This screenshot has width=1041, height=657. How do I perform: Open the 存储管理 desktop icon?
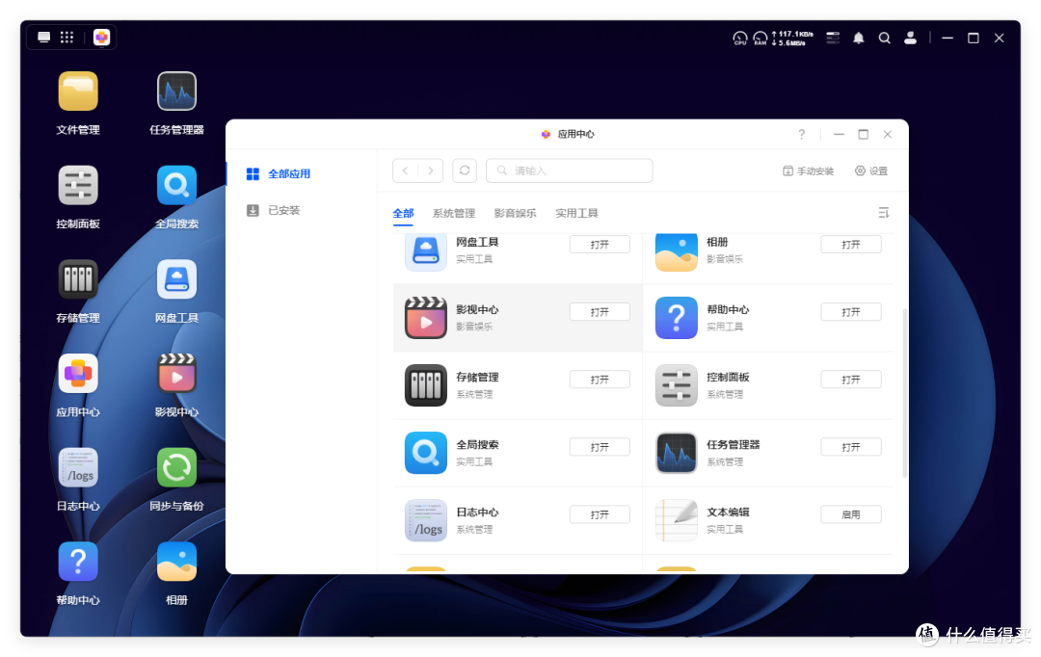[78, 279]
